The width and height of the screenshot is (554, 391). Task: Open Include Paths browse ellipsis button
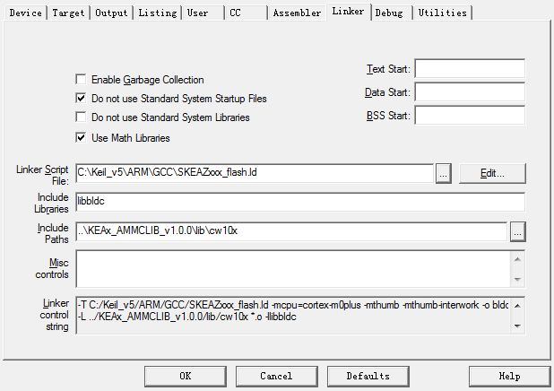517,232
